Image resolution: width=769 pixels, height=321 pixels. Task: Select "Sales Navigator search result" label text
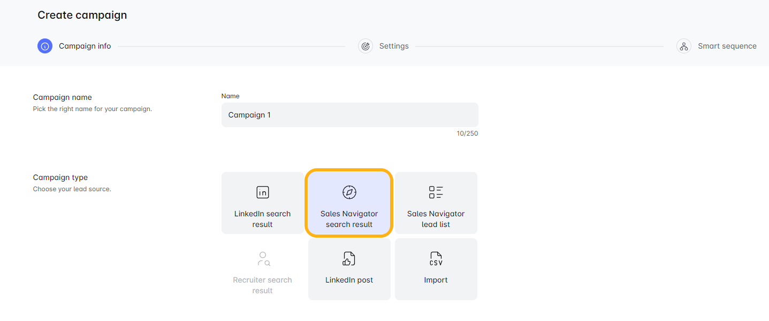349,219
